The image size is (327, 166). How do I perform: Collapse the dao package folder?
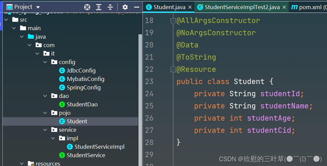(45, 96)
